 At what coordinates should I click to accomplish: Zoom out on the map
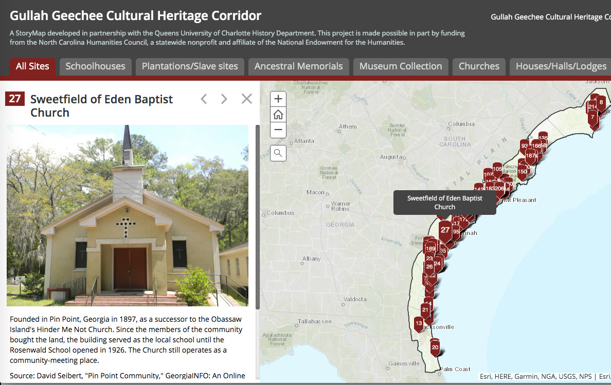click(x=278, y=130)
